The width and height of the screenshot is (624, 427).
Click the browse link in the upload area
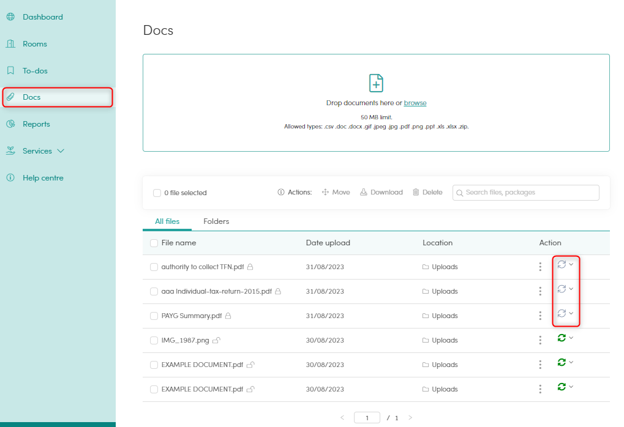tap(415, 103)
